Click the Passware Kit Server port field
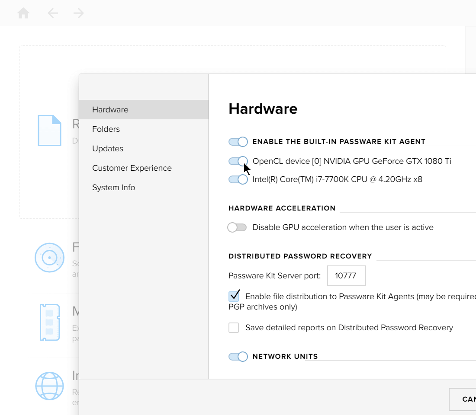The height and width of the screenshot is (415, 476). click(346, 275)
